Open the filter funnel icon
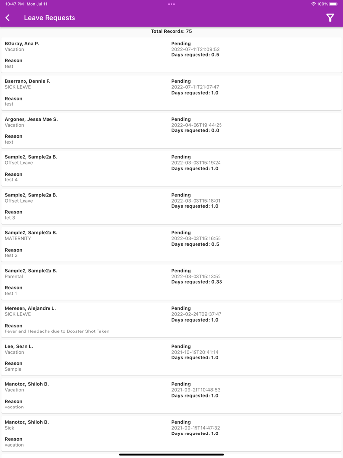Image resolution: width=343 pixels, height=458 pixels. pyautogui.click(x=330, y=18)
